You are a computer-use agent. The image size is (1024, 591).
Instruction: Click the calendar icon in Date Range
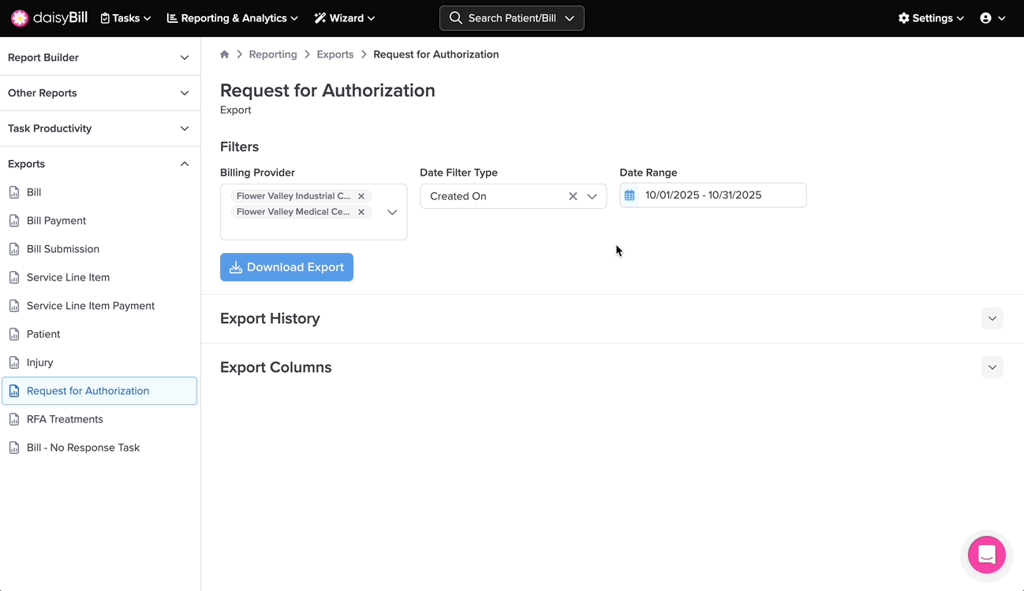[630, 195]
